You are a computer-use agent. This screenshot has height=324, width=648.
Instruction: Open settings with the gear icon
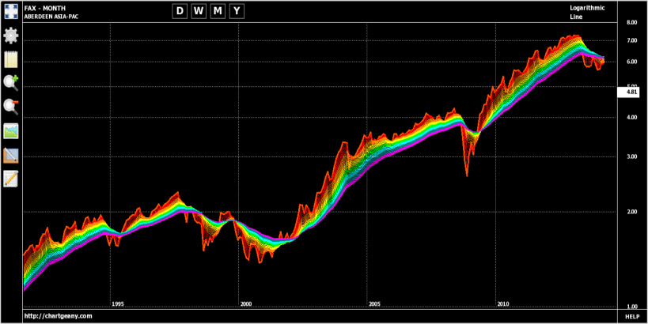[x=11, y=36]
